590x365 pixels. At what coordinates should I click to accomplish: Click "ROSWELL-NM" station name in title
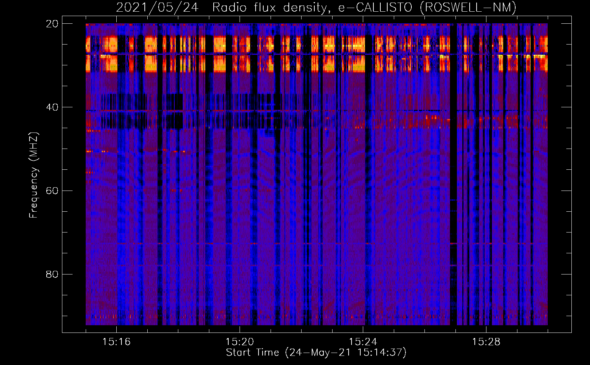(468, 7)
